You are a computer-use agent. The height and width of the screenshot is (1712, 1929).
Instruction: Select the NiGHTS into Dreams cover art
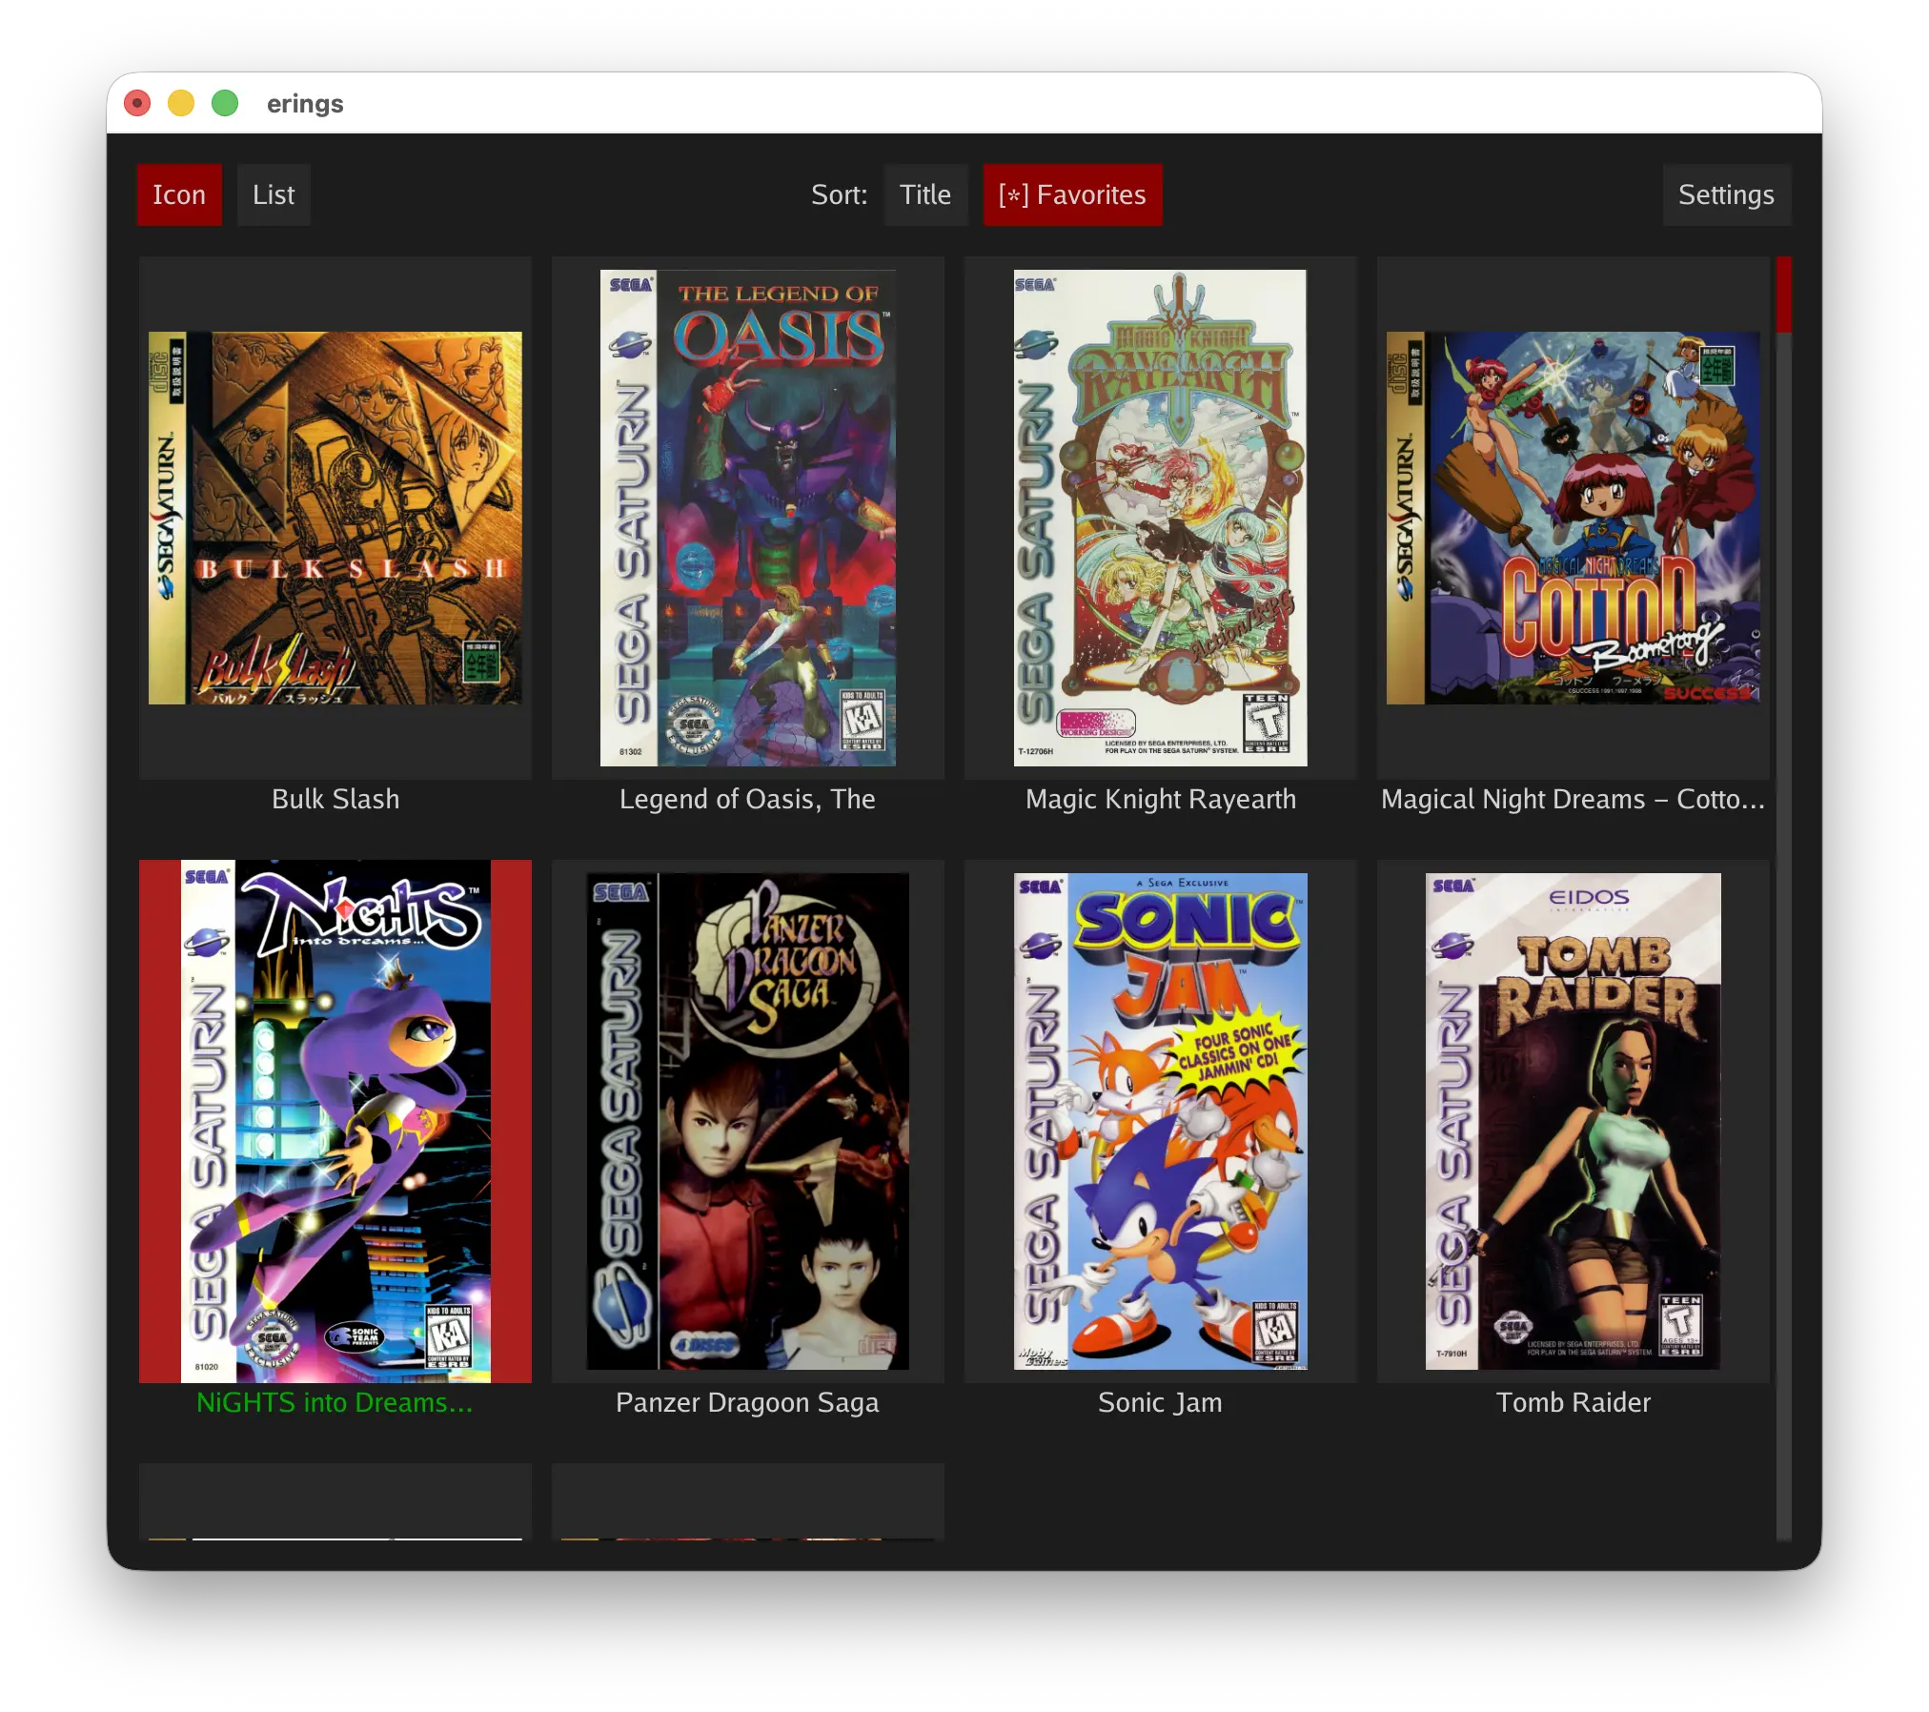[x=335, y=1121]
